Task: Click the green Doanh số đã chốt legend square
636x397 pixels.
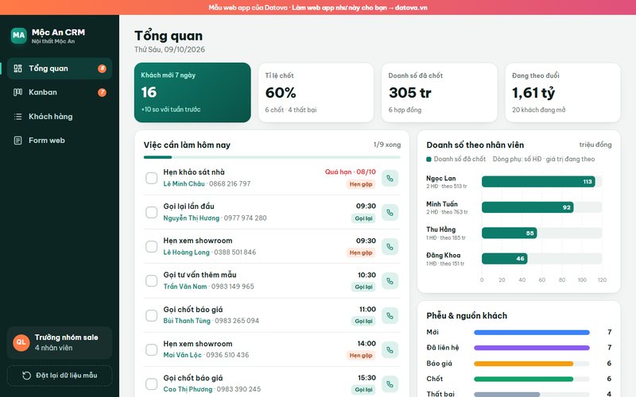Action: (x=429, y=160)
